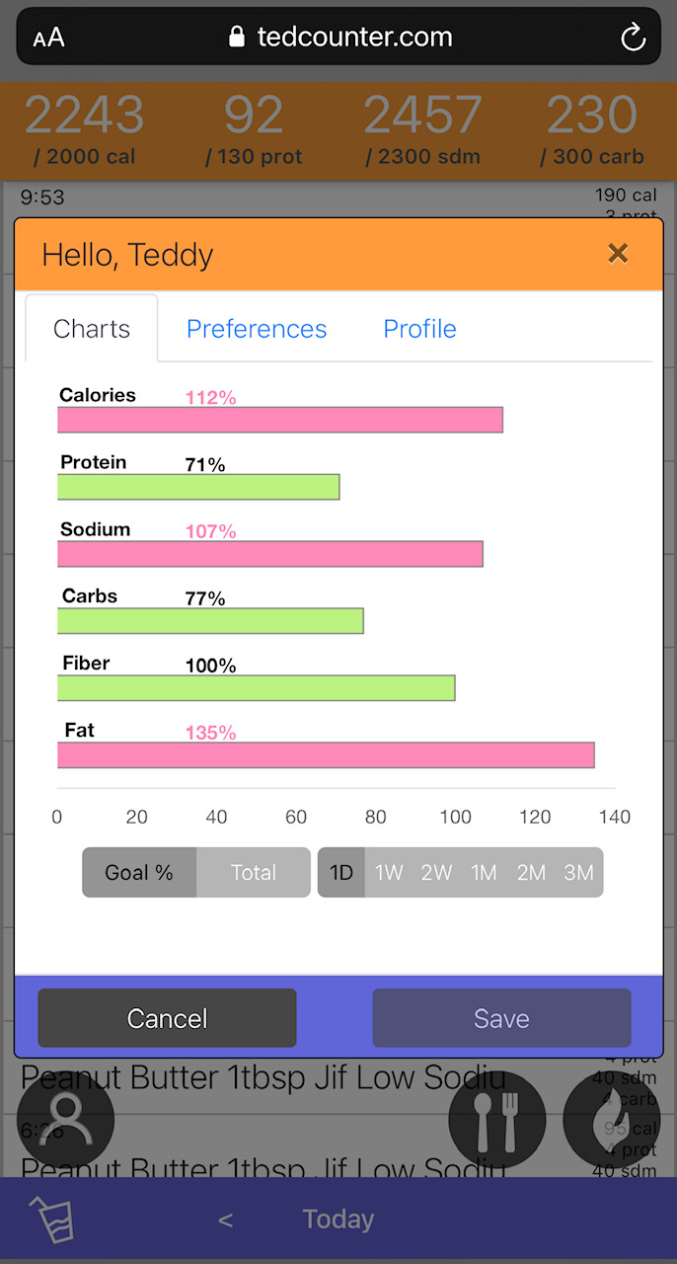Click the pink Fat progress bar
The height and width of the screenshot is (1264, 677).
[326, 755]
